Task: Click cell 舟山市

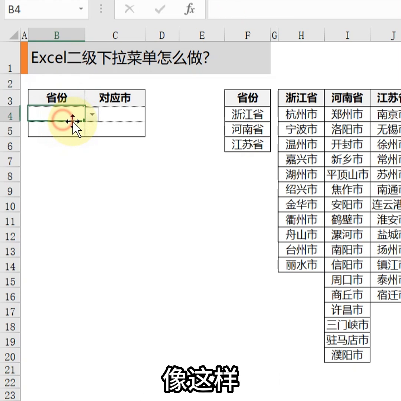Action: click(x=301, y=235)
